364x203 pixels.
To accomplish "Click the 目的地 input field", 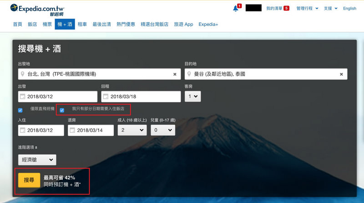I will (x=266, y=74).
